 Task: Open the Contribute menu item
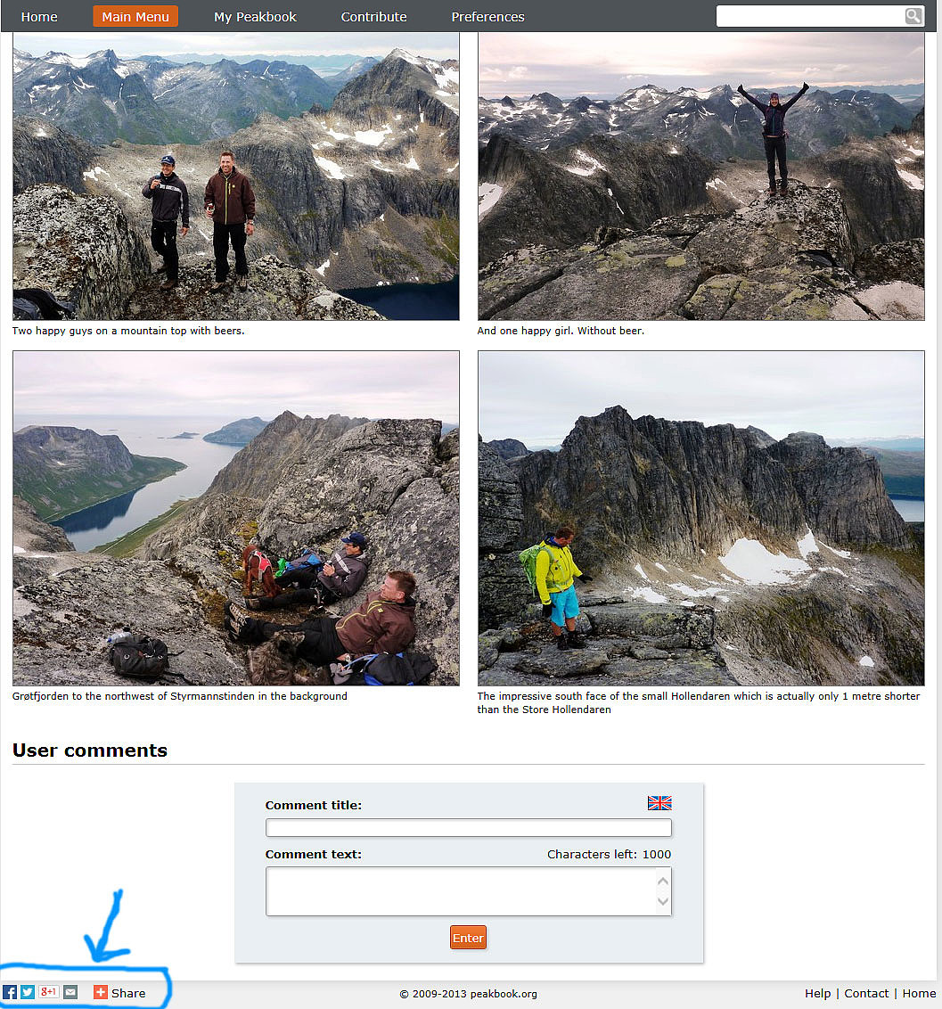pyautogui.click(x=373, y=17)
